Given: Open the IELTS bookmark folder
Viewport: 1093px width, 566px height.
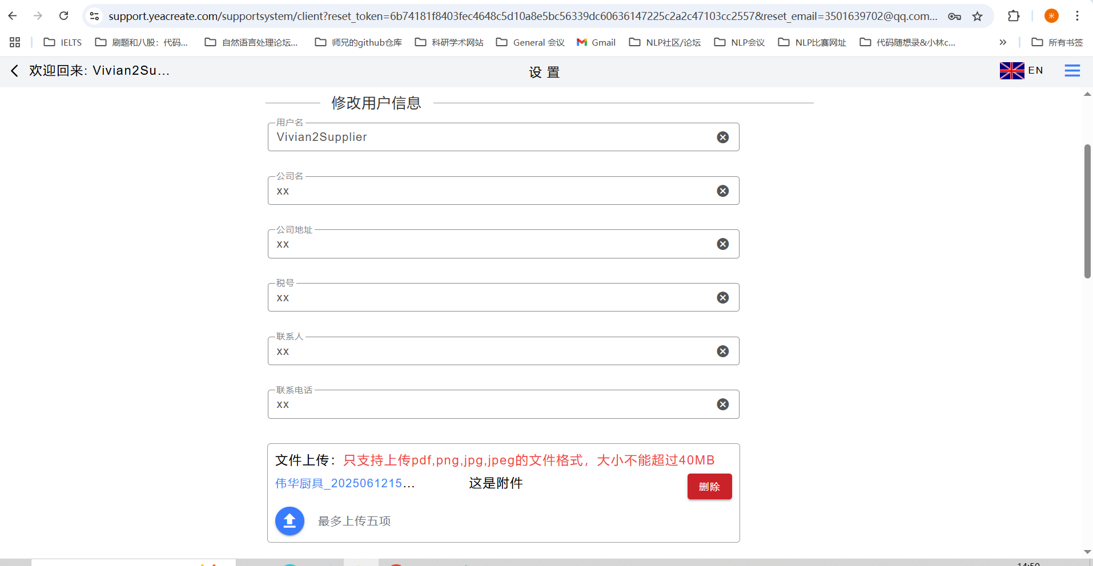Looking at the screenshot, I should tap(63, 42).
